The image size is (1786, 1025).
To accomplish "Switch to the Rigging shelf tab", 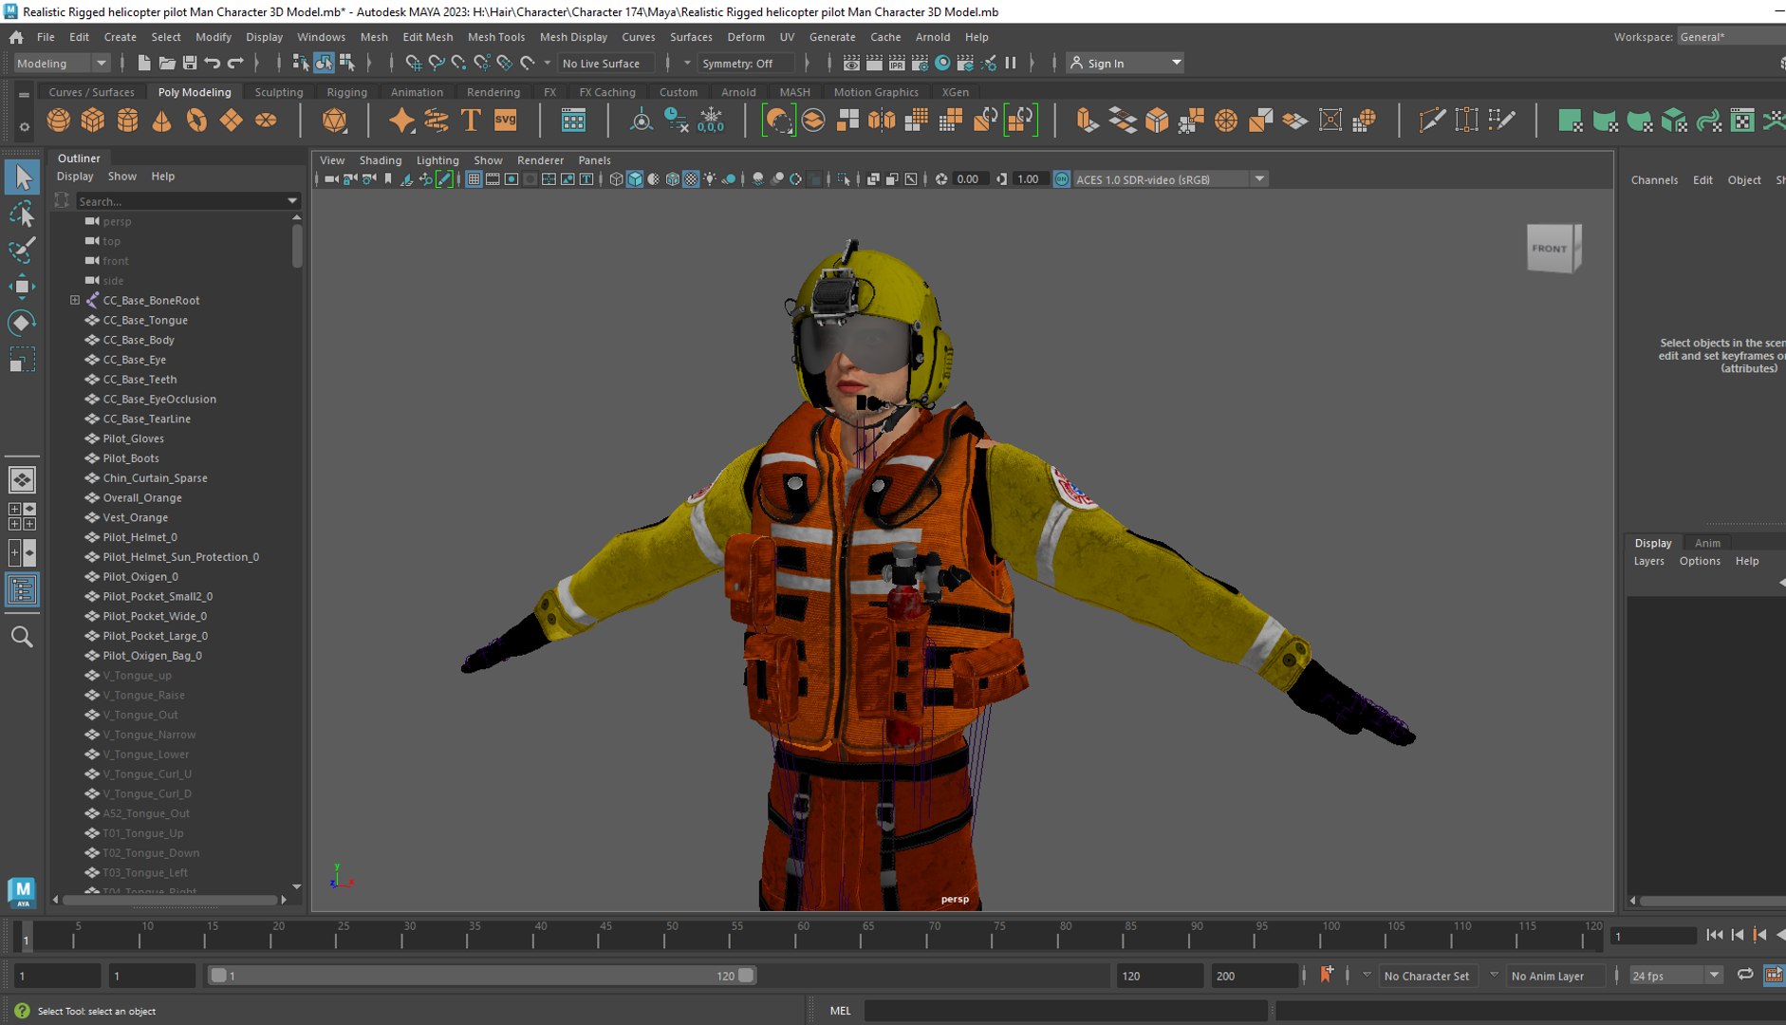I will [x=346, y=92].
